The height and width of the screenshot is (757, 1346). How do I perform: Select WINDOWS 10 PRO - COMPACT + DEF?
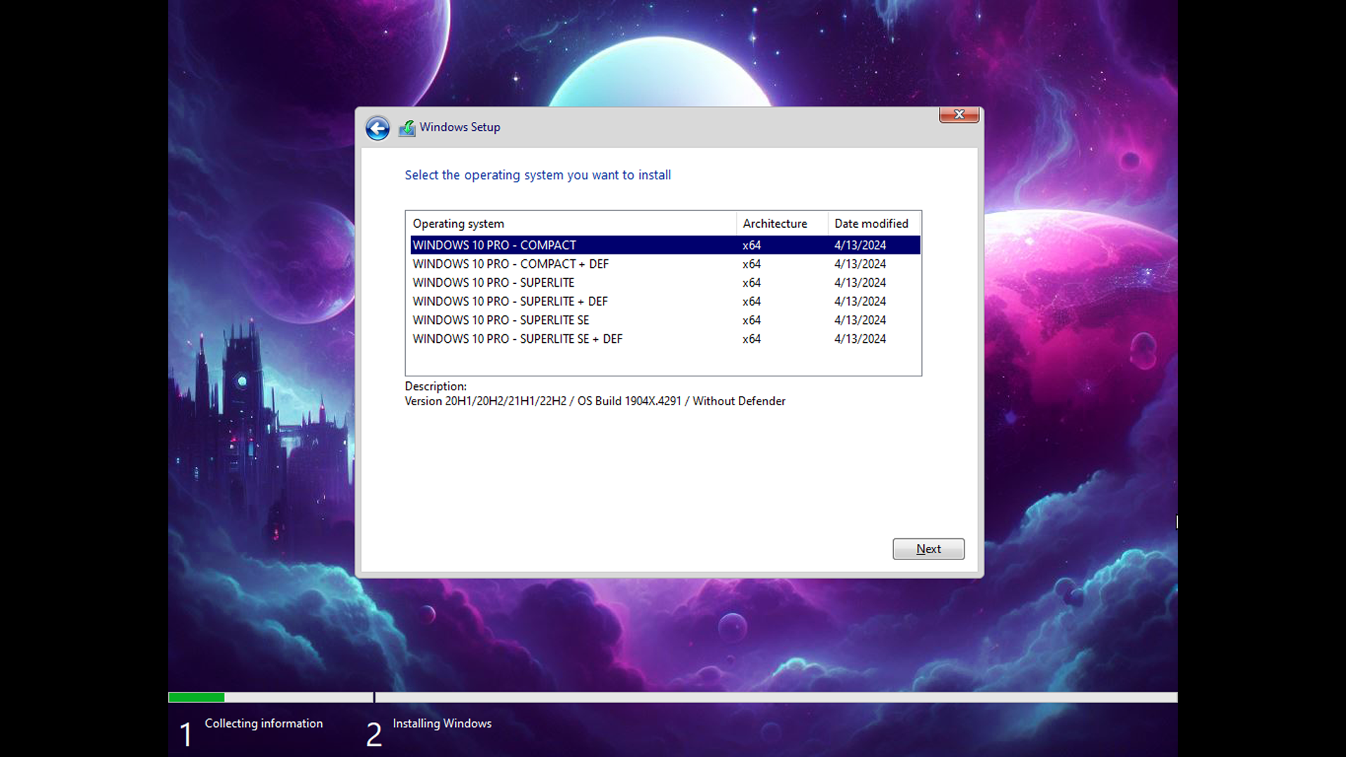[x=510, y=264]
